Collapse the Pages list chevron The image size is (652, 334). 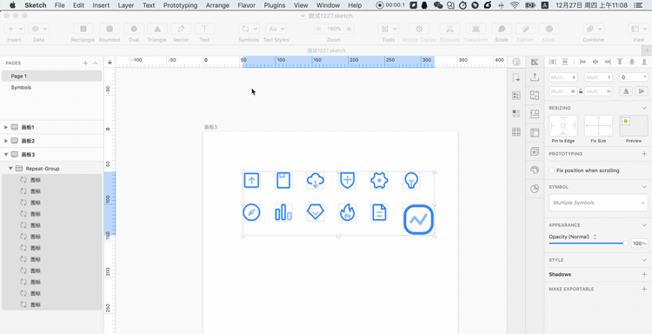point(96,63)
